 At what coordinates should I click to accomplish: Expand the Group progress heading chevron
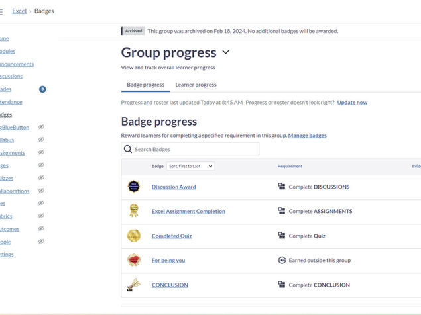[226, 52]
